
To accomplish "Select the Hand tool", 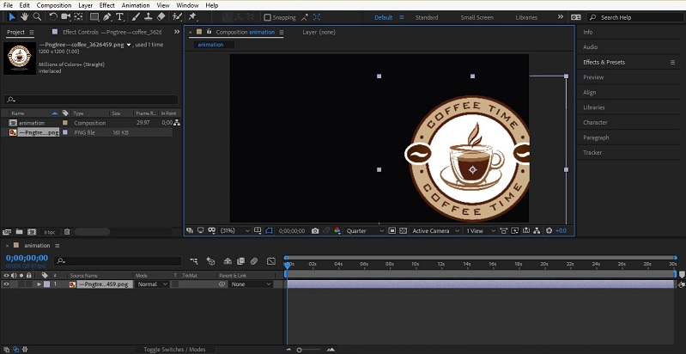I will (x=24, y=16).
